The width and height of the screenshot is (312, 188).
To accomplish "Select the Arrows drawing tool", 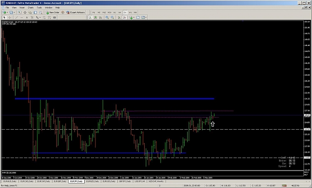I will 37,17.
